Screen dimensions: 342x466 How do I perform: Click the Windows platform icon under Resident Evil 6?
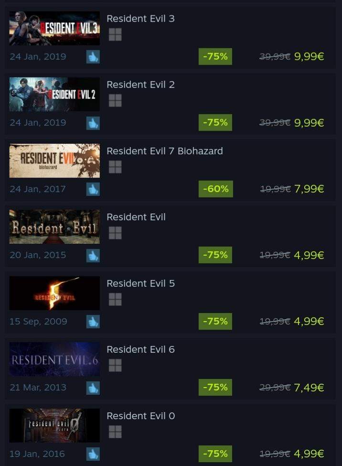tap(115, 365)
